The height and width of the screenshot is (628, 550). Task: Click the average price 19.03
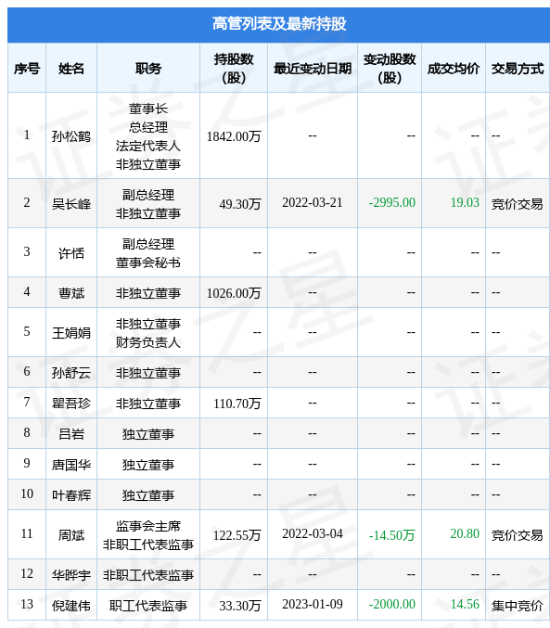click(x=465, y=202)
